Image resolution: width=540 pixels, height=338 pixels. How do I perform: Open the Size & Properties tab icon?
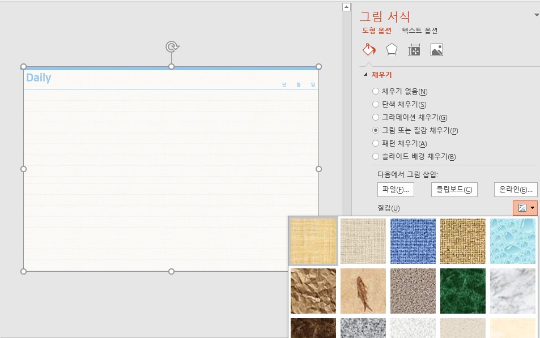click(414, 50)
